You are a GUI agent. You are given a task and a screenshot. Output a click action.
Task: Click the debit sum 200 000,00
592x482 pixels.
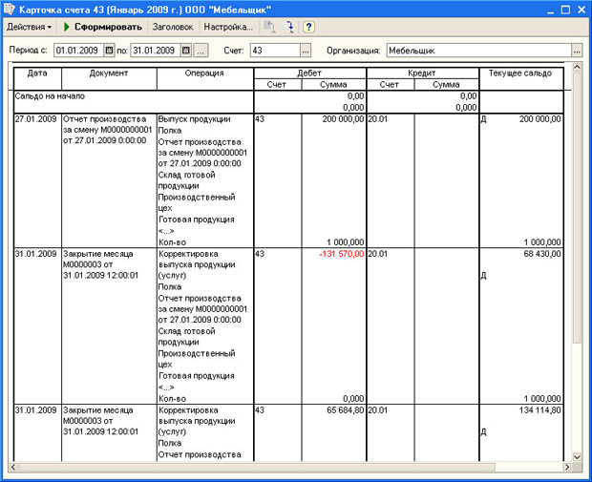[343, 119]
